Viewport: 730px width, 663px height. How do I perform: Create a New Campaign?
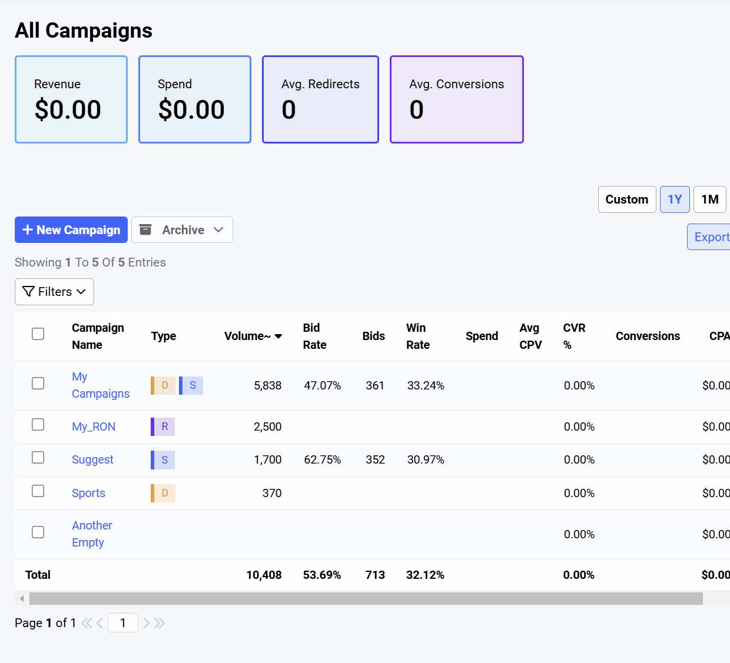click(71, 230)
